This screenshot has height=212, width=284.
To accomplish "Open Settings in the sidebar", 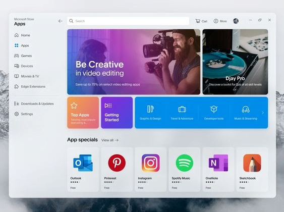I will click(x=24, y=114).
